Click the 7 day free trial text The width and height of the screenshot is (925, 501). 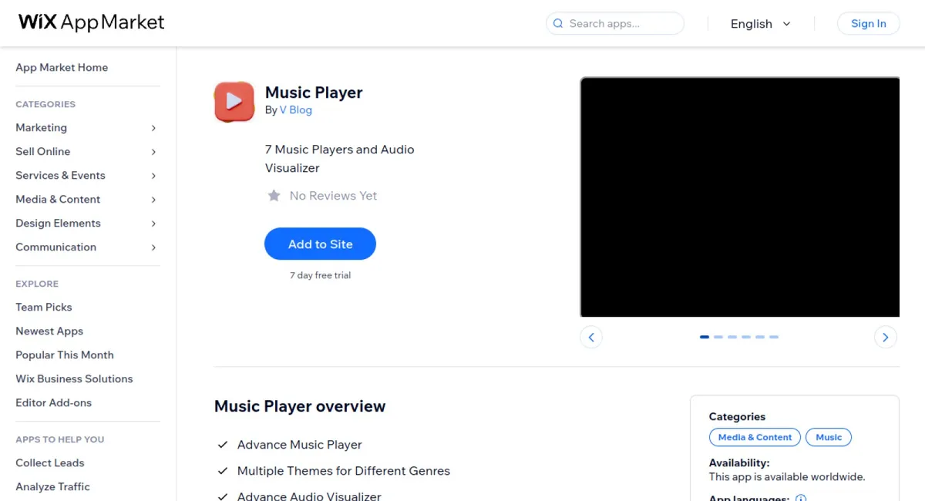click(320, 275)
